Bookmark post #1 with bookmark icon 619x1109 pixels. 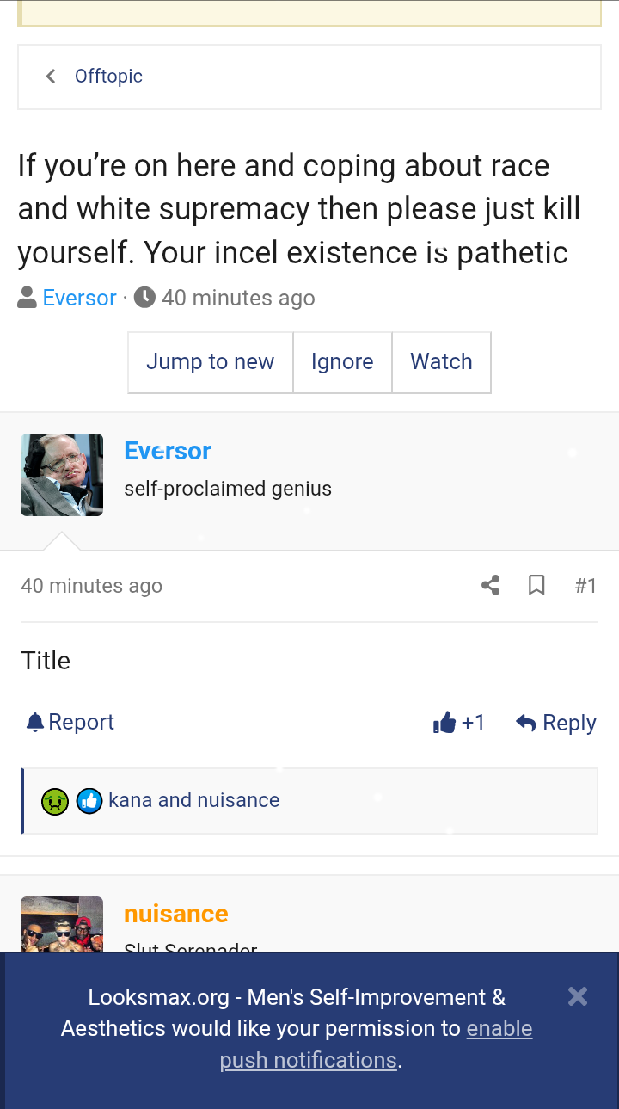click(x=536, y=586)
